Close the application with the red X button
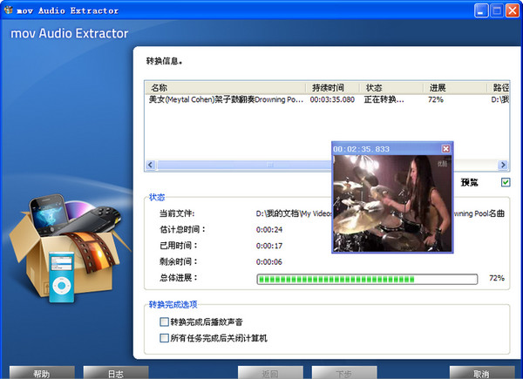Viewport: 523px width, 379px height. (512, 10)
